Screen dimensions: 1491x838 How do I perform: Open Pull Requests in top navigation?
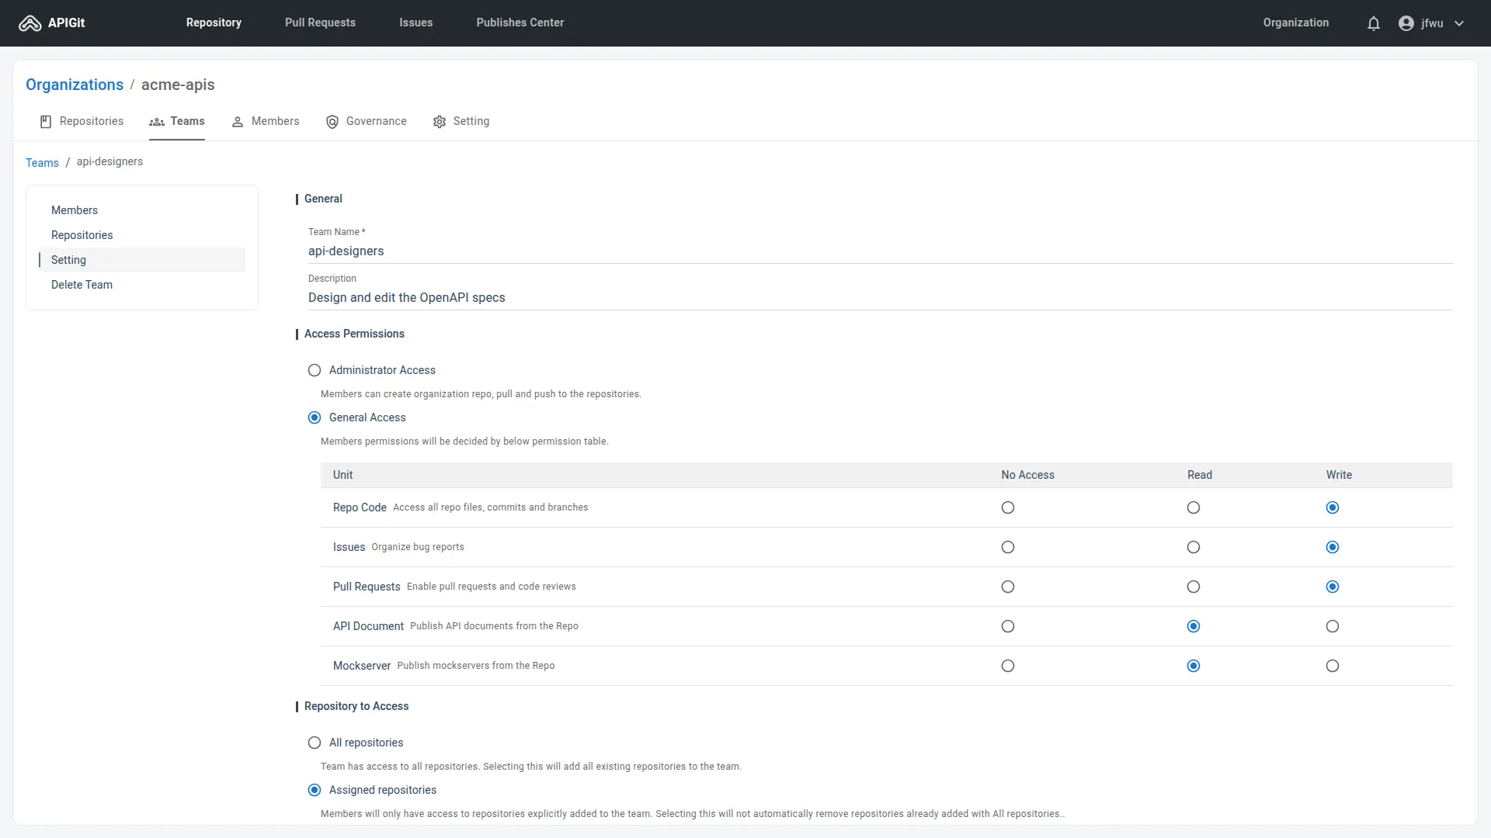(320, 23)
